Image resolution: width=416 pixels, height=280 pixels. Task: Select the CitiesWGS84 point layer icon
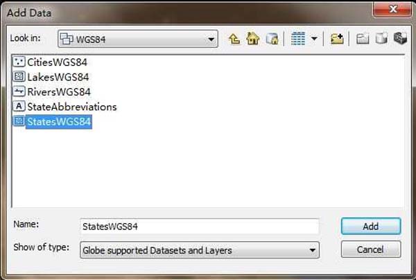tap(19, 62)
